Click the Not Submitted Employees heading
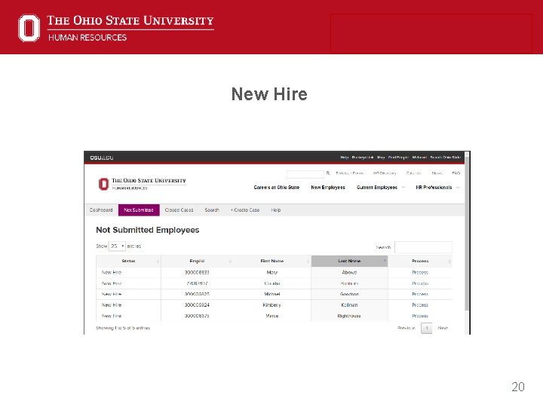543x407 pixels. tap(148, 230)
